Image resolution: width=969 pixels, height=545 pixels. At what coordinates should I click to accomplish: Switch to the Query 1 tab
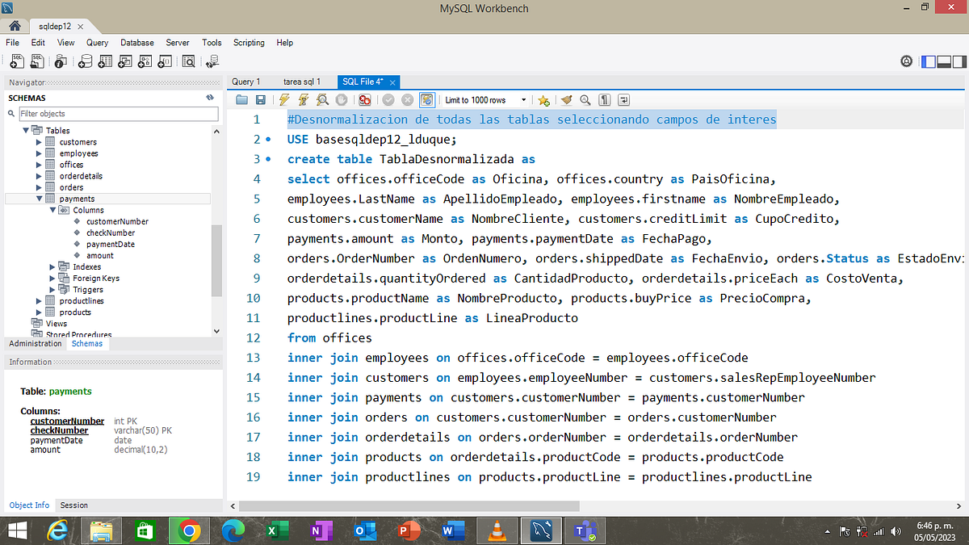[x=245, y=82]
